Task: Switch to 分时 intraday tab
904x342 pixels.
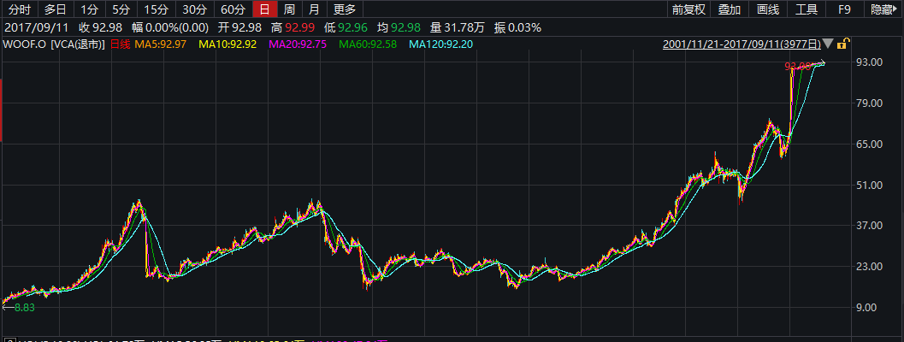Action: point(20,10)
